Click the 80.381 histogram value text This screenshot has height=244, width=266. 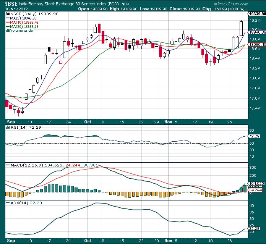91,165
